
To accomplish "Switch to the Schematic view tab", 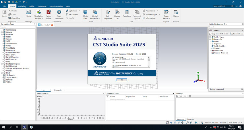I will coord(58,90).
